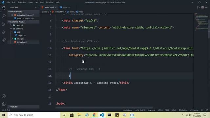Click the VS Code logo icon
This screenshot has height=118, width=210.
coord(3,2)
